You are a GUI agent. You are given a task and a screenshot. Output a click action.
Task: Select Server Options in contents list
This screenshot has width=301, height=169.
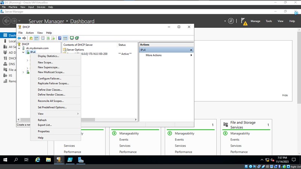click(x=75, y=50)
